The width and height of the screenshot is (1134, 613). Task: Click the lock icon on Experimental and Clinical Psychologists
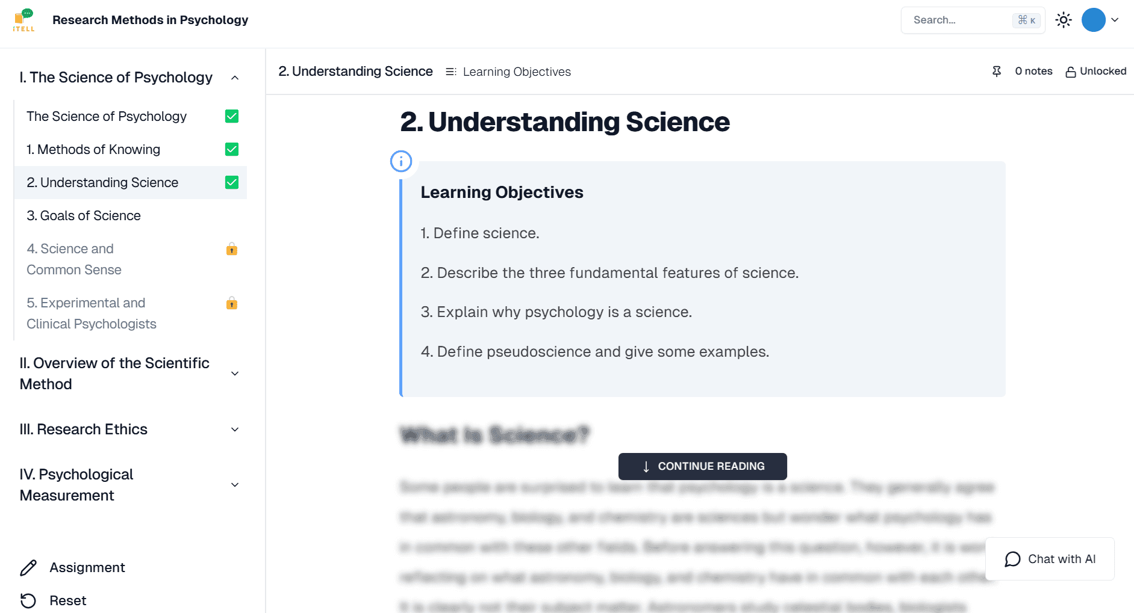point(232,303)
